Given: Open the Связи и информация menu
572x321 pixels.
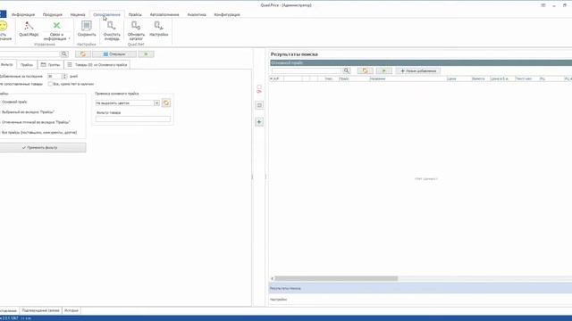Looking at the screenshot, I should (56, 30).
